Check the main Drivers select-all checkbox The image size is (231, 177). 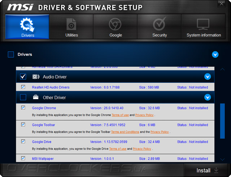coord(11,54)
